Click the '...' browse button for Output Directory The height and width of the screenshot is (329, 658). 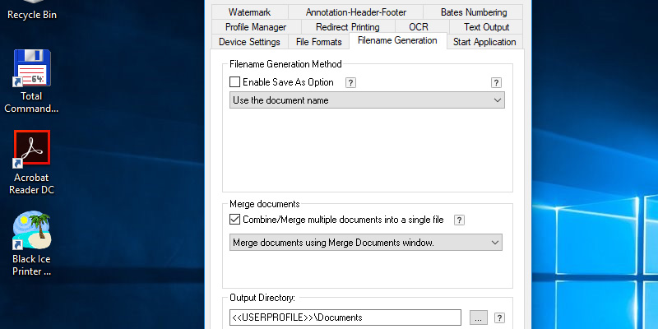tap(479, 317)
